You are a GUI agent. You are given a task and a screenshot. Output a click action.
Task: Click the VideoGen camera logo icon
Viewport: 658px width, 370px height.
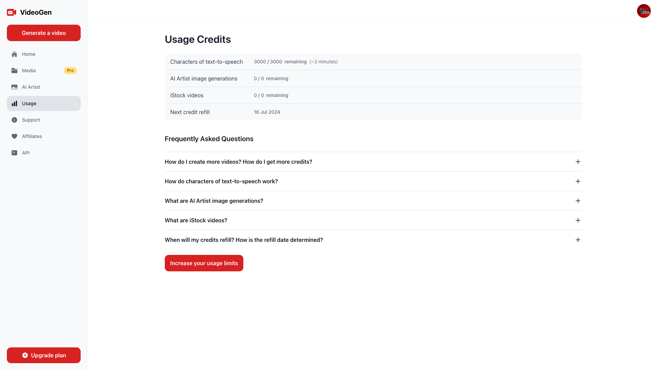12,13
